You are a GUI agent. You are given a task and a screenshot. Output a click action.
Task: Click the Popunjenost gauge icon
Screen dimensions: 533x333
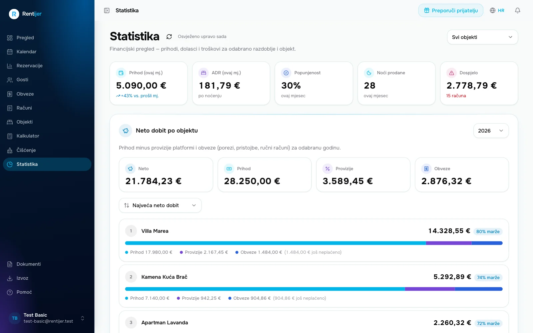point(286,73)
